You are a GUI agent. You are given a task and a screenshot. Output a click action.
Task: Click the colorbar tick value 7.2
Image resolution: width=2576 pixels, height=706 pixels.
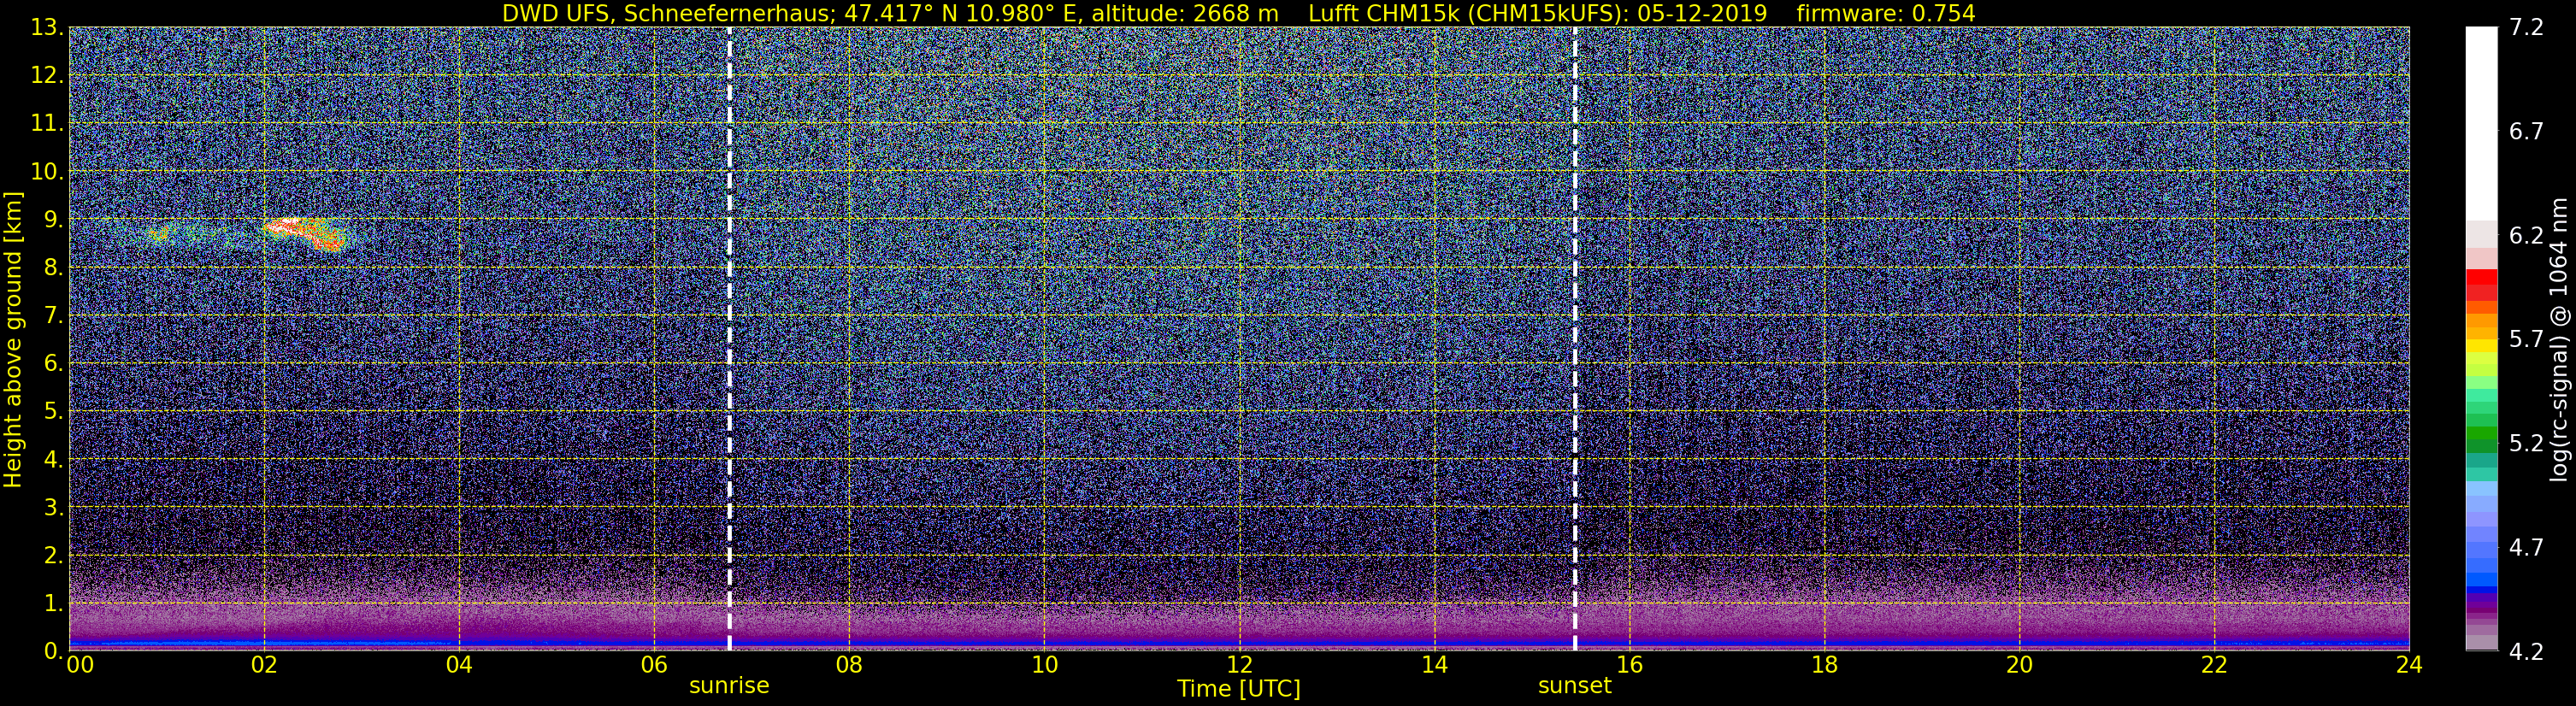2526,28
